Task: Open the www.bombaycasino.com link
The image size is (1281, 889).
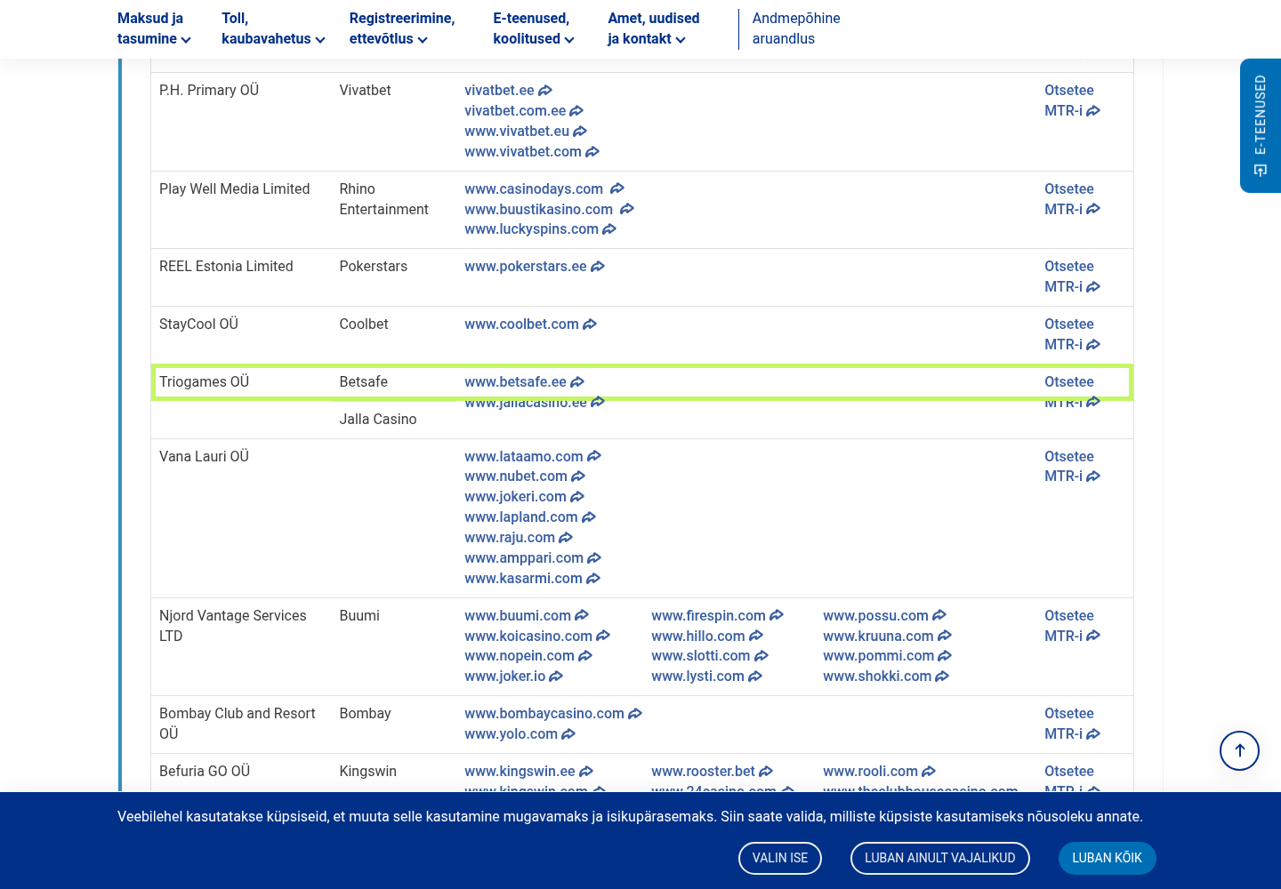Action: click(553, 714)
